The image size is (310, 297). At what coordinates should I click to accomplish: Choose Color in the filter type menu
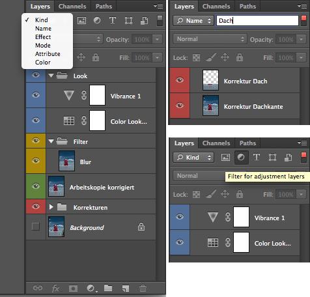click(x=43, y=63)
